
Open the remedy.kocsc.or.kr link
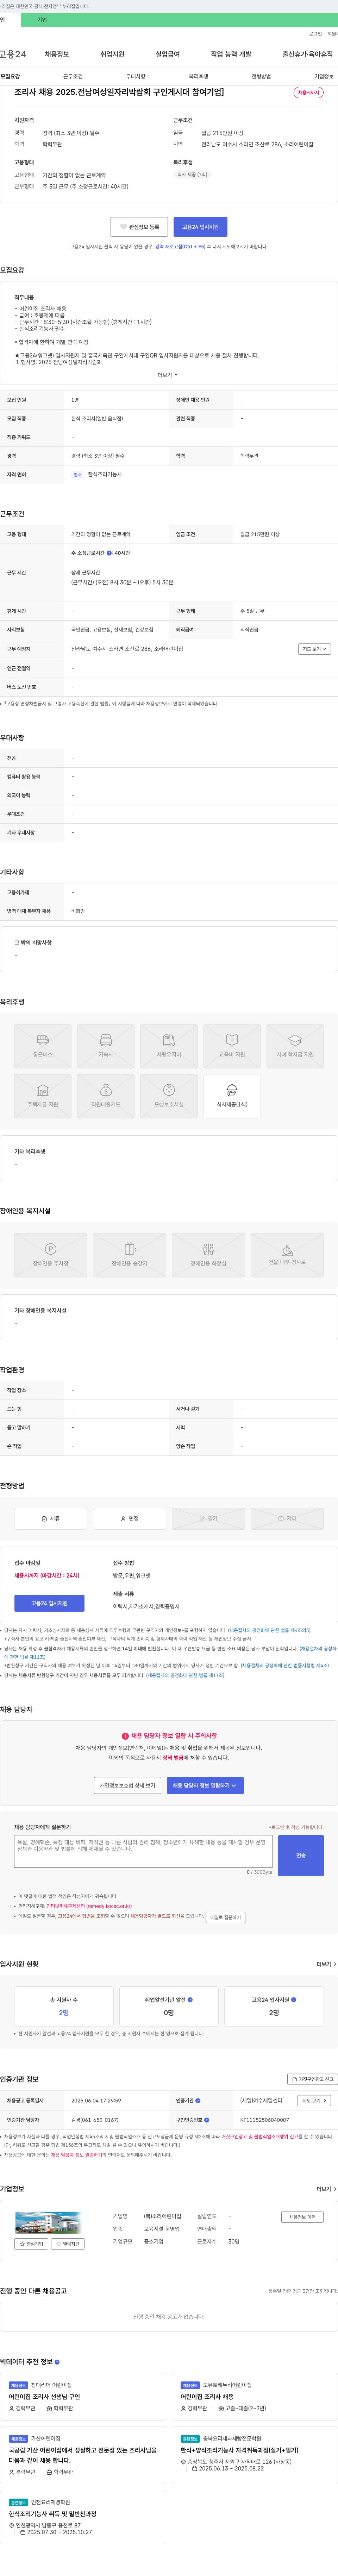89,1906
